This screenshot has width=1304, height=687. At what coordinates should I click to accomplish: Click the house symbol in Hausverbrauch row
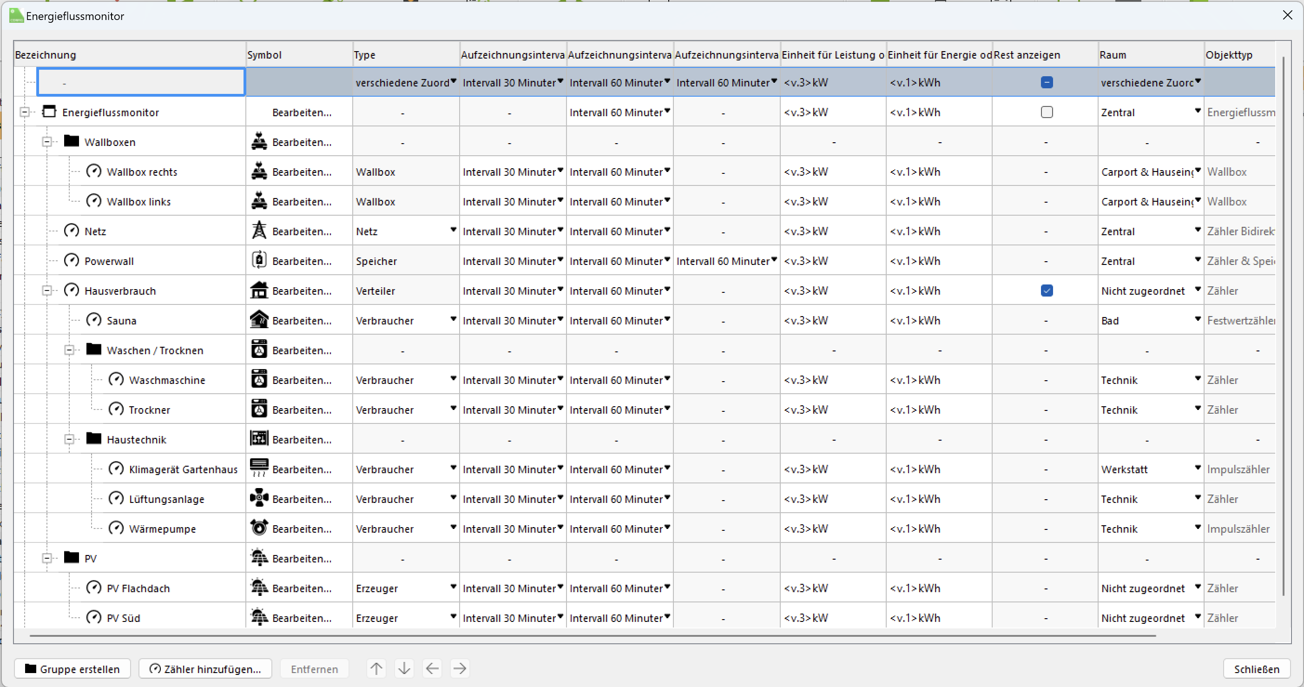[259, 291]
